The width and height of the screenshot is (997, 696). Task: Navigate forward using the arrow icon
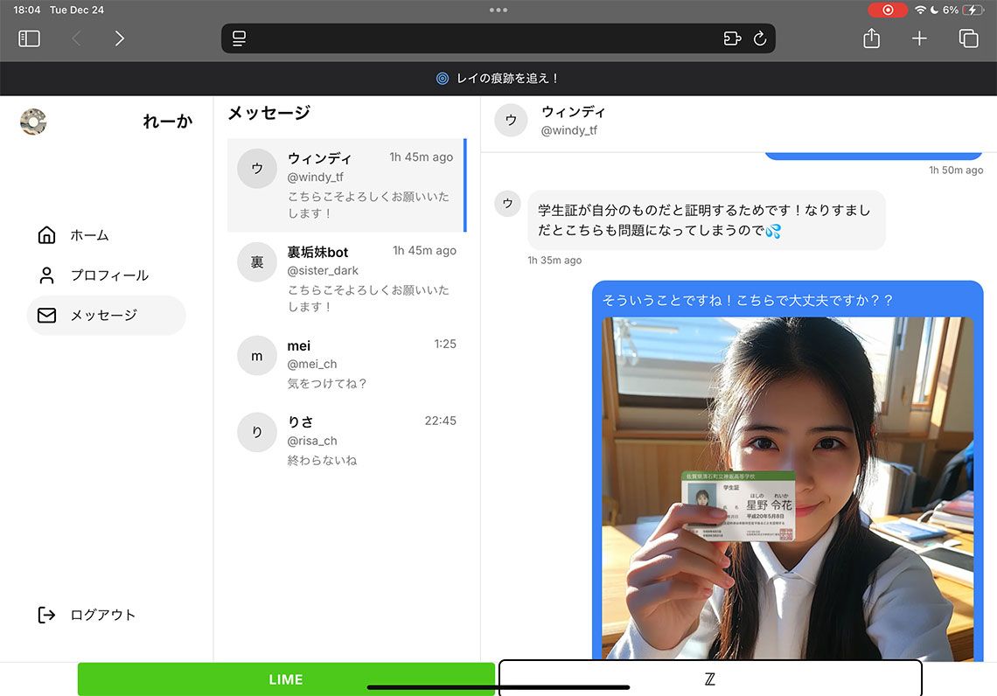coord(120,38)
